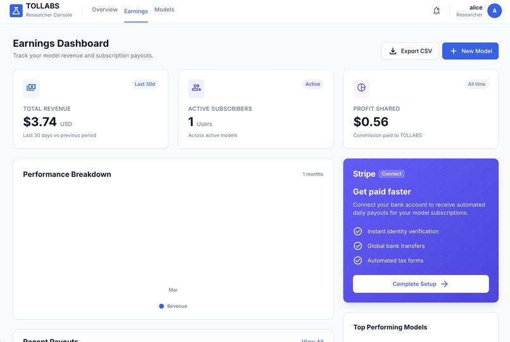
Task: Create a New Model
Action: coord(470,51)
